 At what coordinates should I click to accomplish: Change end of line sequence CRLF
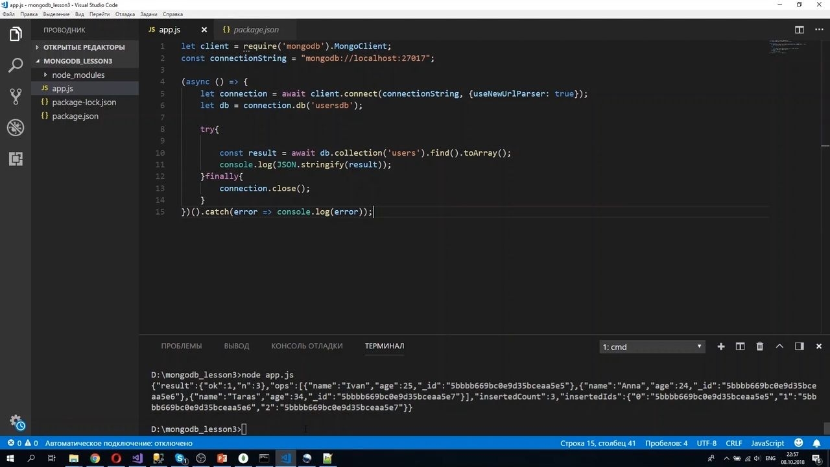pyautogui.click(x=734, y=443)
